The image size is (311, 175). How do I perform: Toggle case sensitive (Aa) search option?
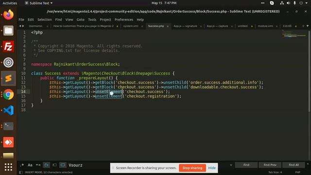pyautogui.click(x=30, y=165)
